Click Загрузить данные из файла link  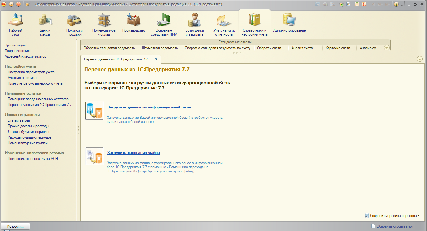(134, 153)
